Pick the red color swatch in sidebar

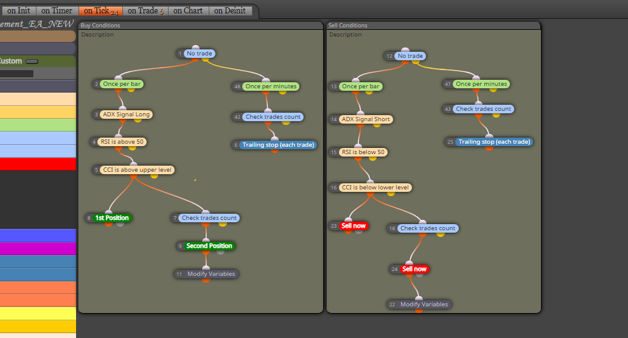[38, 164]
